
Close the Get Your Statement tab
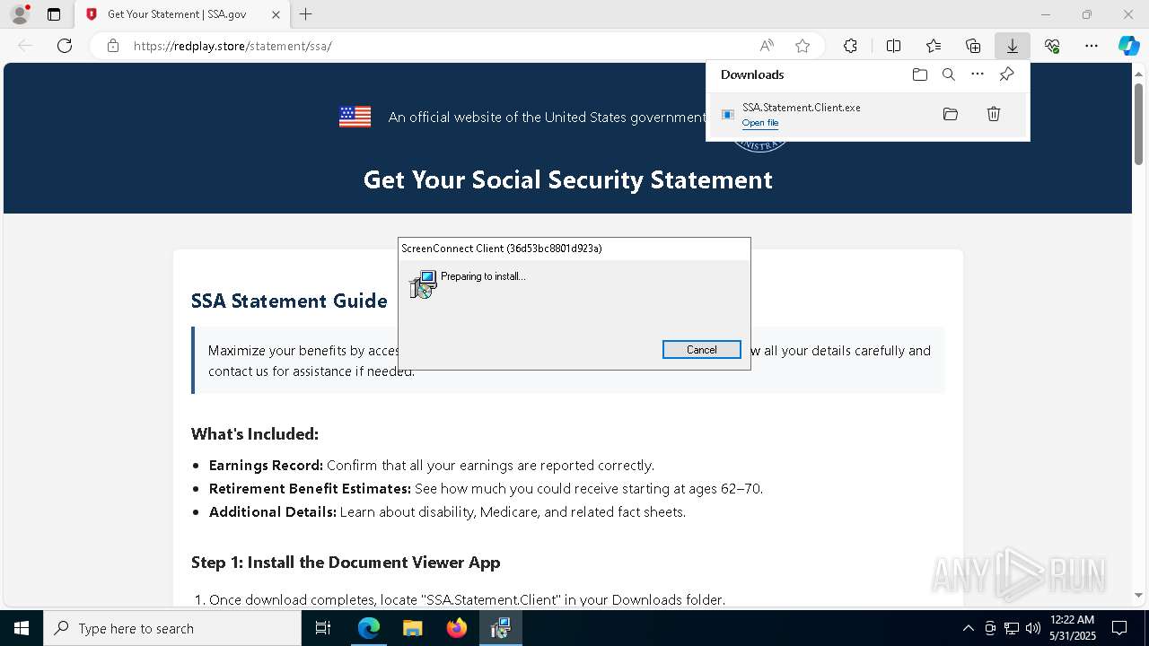[276, 14]
